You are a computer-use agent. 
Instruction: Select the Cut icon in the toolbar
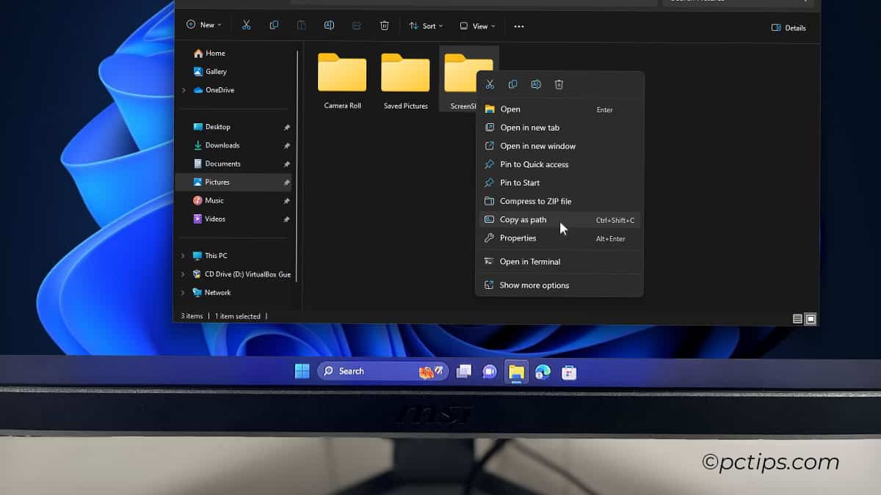(247, 26)
